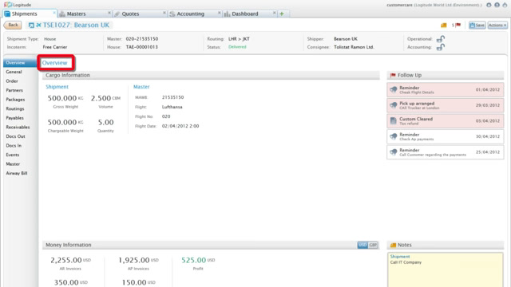Screen dimensions: 511x287
Task: Select Master in the left sidebar
Action: [13, 164]
